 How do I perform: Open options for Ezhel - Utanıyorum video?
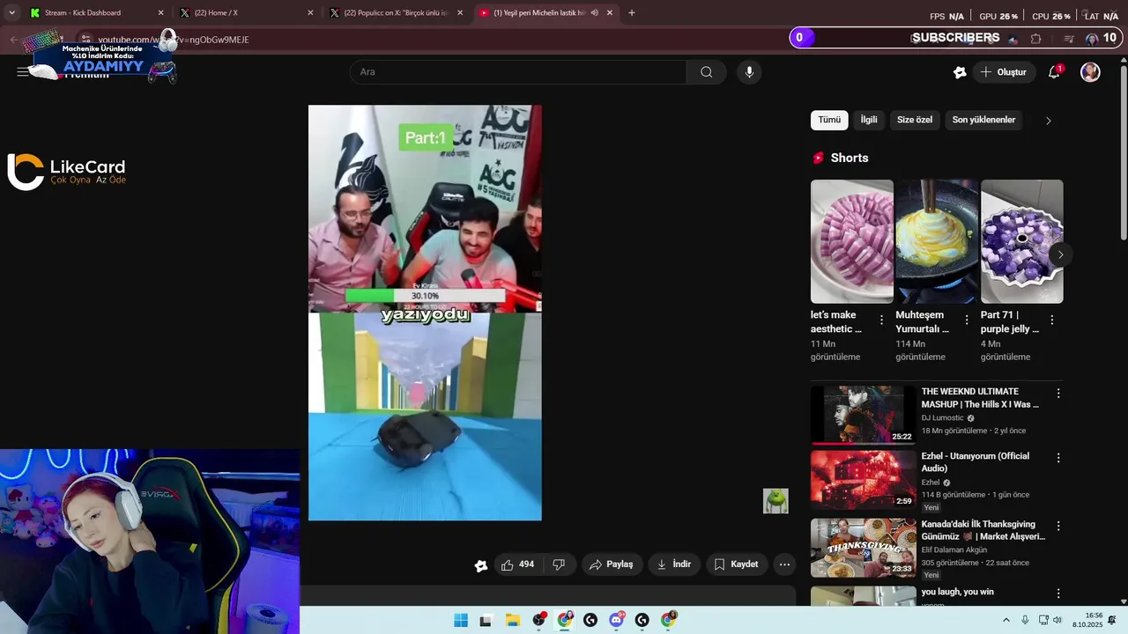pos(1058,458)
